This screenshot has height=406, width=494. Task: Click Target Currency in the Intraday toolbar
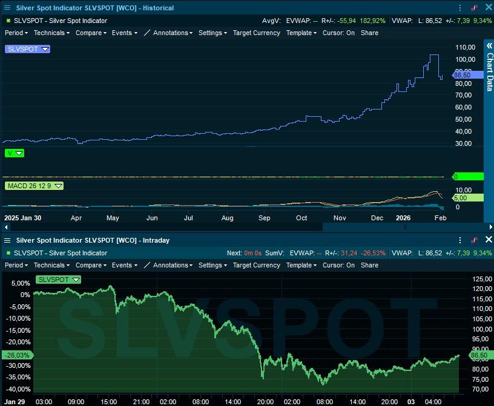(256, 265)
